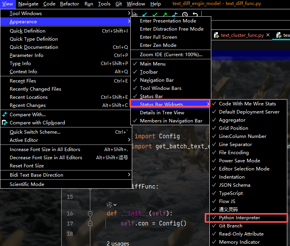
Task: Click the Git Show History clock icon
Action: (185, 14)
